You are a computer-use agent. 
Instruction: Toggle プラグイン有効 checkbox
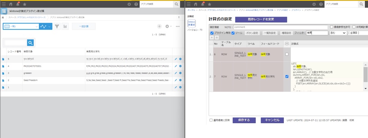pyautogui.click(x=212, y=33)
